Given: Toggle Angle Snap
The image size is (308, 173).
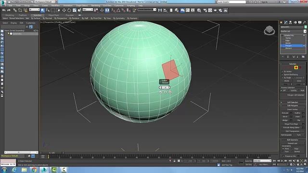Looking at the screenshot, I should coord(118,10).
